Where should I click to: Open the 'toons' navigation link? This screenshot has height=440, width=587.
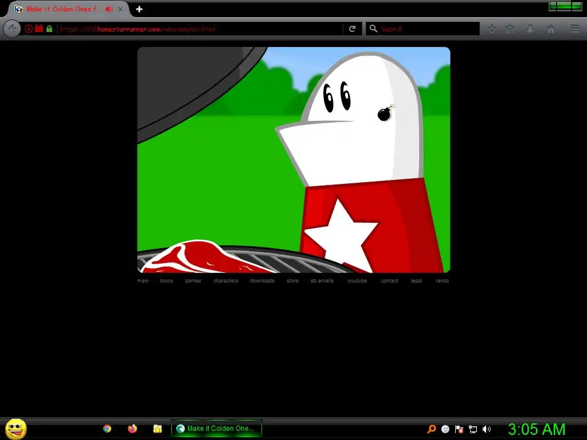click(167, 281)
